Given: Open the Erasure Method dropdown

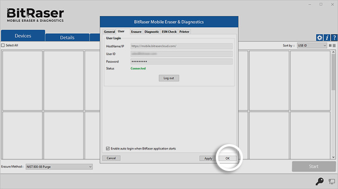Looking at the screenshot, I should [x=59, y=167].
